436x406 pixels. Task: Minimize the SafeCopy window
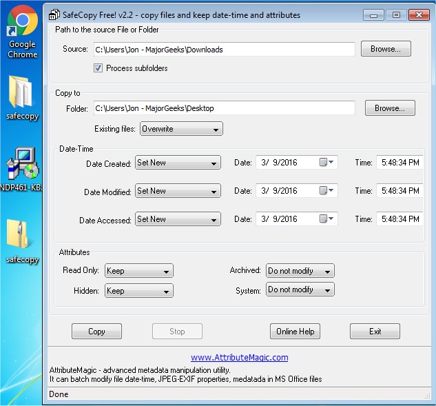(373, 15)
